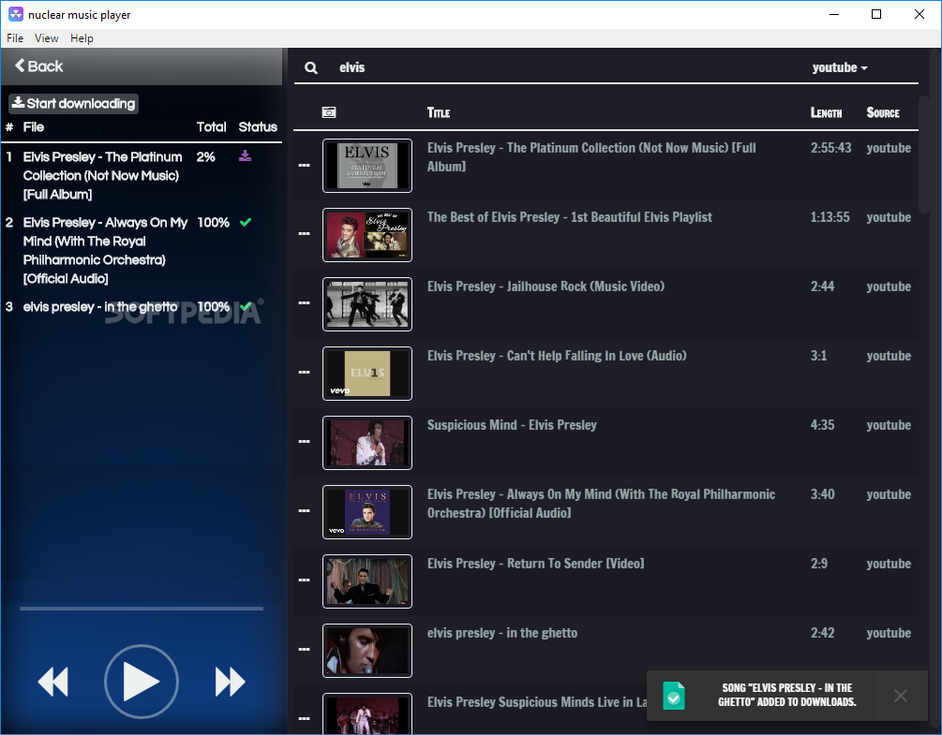
Task: Click the thumbnail column header icon
Action: tap(329, 112)
